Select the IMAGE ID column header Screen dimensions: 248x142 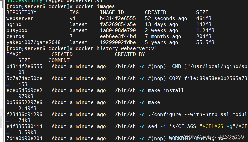pos(112,12)
